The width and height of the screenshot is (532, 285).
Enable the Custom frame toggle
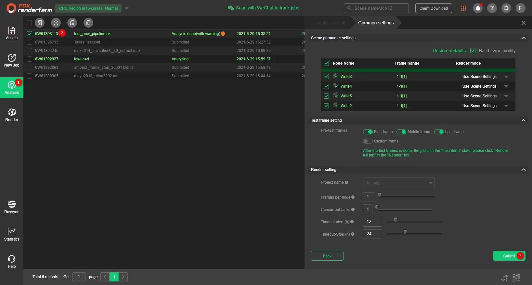(368, 141)
